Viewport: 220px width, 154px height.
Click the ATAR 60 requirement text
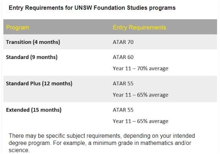[x=123, y=57]
